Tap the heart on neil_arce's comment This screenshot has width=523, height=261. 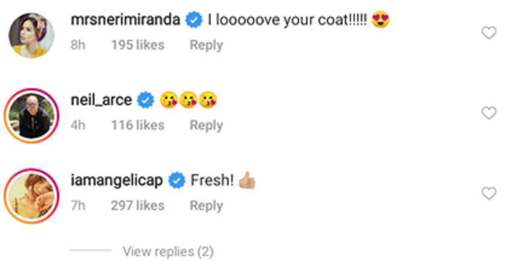pos(489,113)
